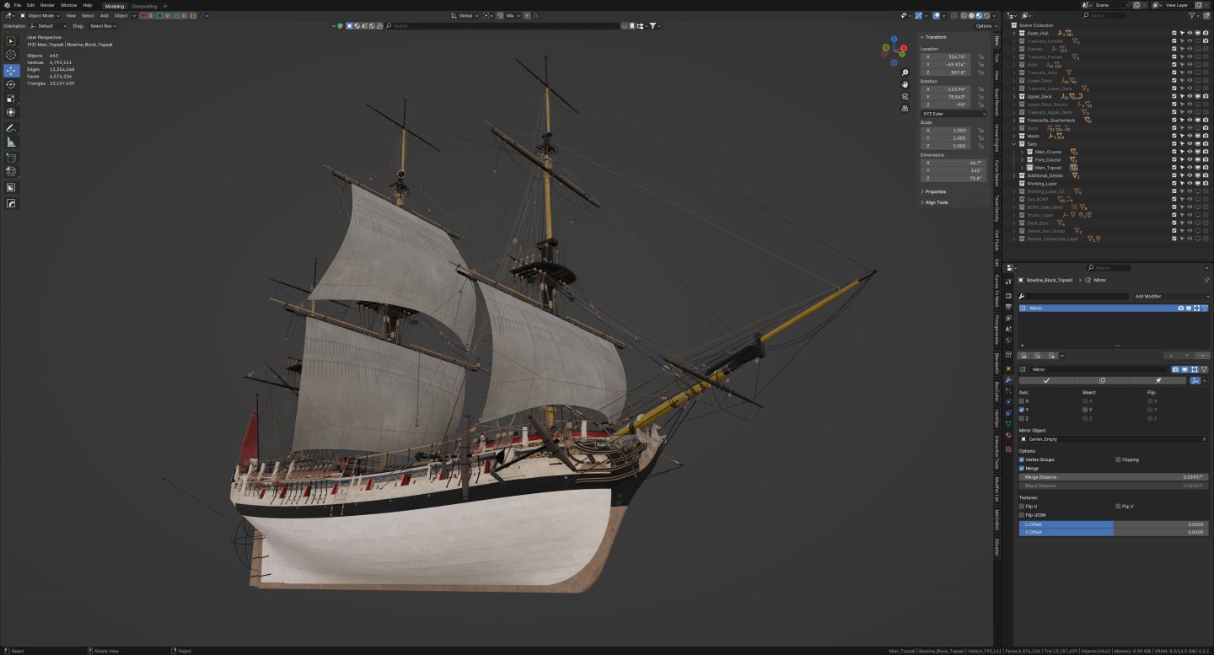Activate the Transform tool
The height and width of the screenshot is (655, 1214).
(x=11, y=112)
